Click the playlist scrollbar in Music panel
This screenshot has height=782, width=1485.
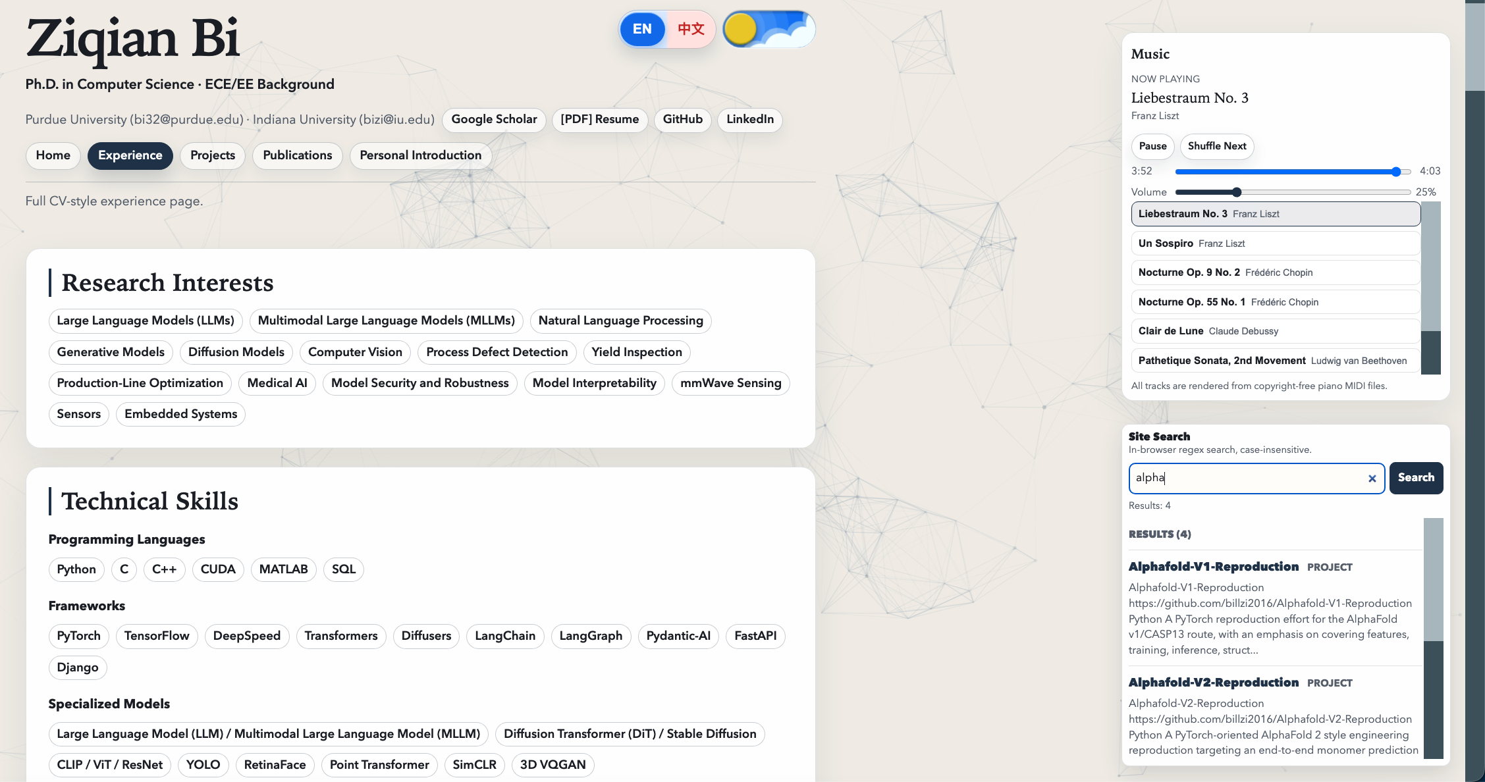[1431, 288]
